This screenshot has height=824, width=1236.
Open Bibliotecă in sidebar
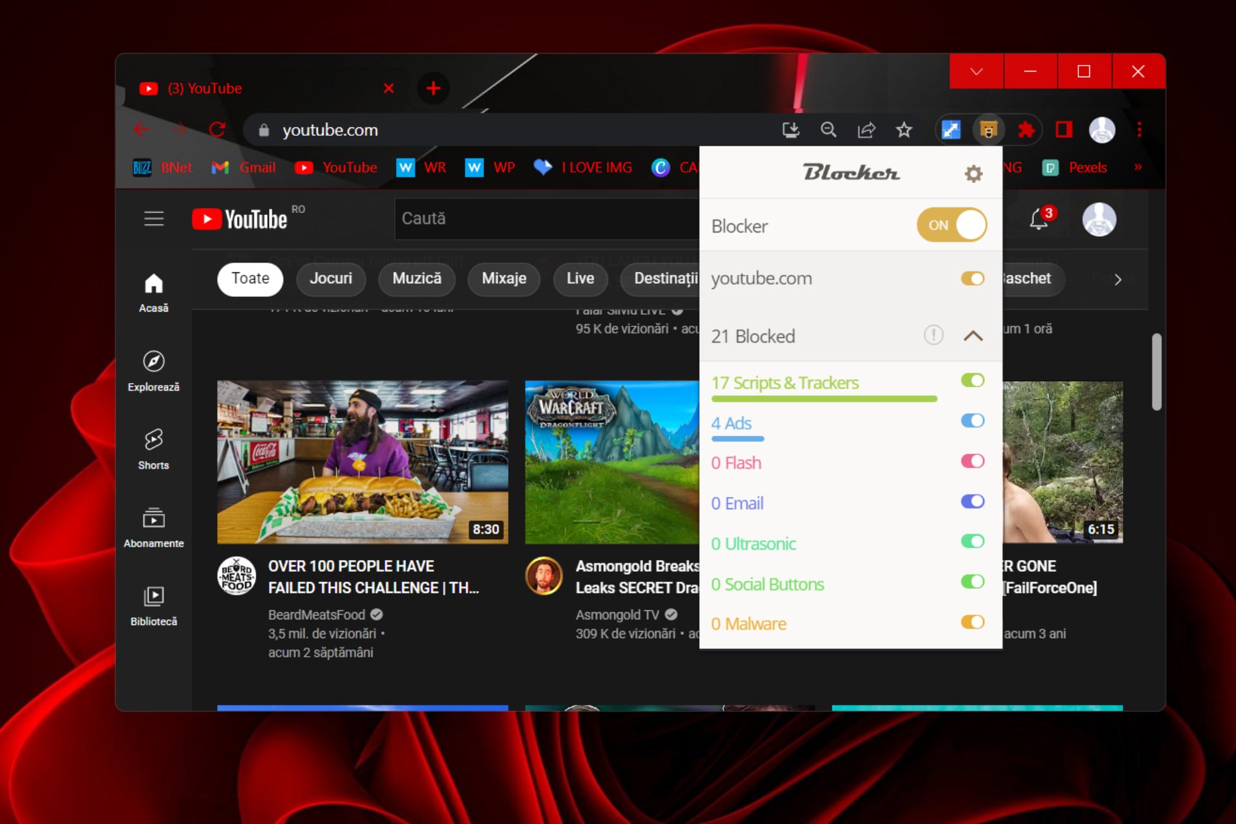pos(153,606)
